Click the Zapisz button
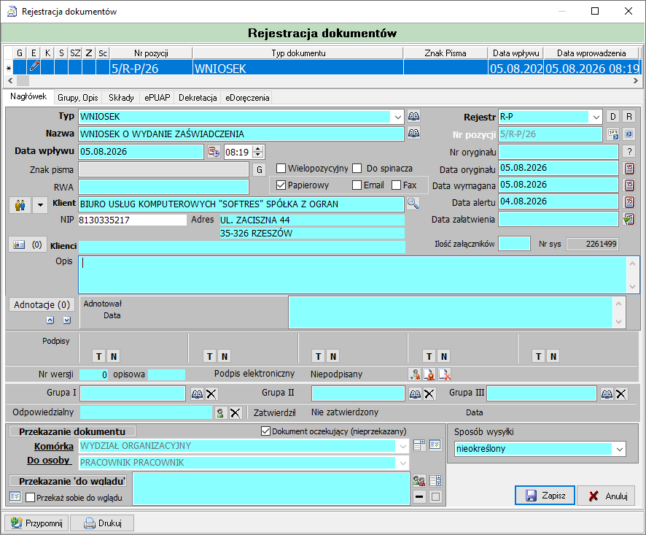Viewport: 646px width, 535px height. [545, 496]
